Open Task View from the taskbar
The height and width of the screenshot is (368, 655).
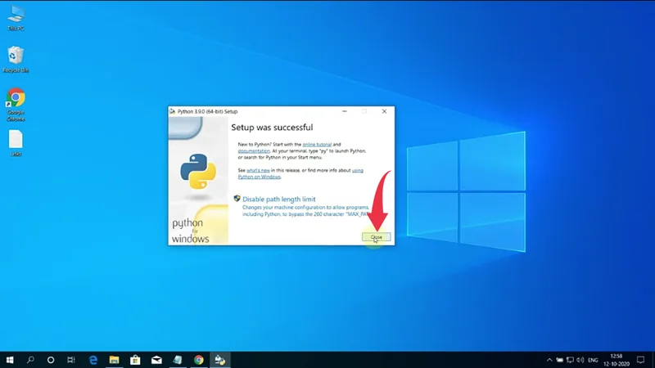pyautogui.click(x=71, y=359)
